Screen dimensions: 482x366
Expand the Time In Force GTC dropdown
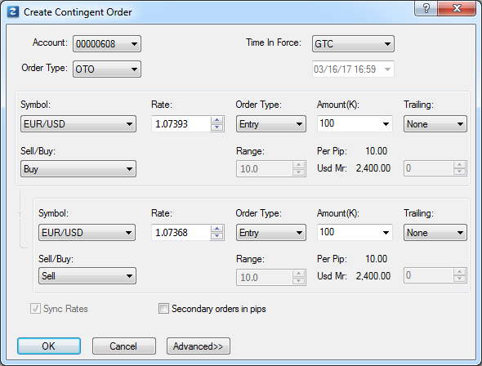(353, 43)
